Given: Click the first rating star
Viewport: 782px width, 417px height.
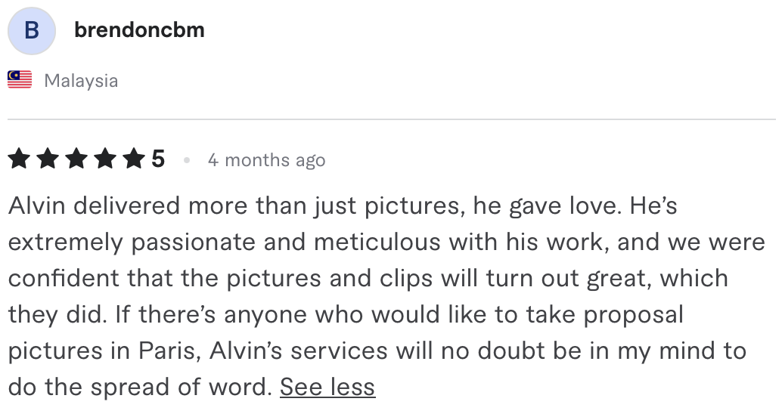Looking at the screenshot, I should pos(20,159).
